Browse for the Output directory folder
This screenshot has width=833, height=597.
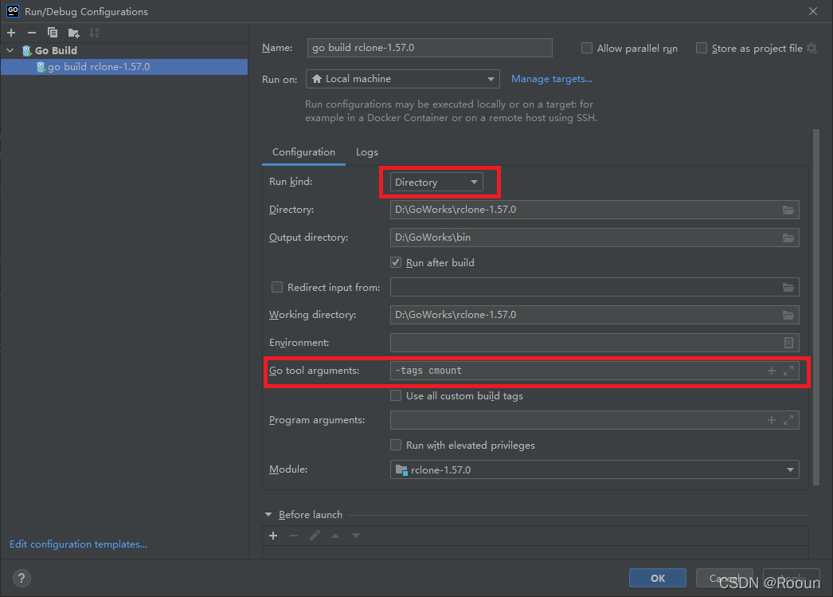coord(788,238)
